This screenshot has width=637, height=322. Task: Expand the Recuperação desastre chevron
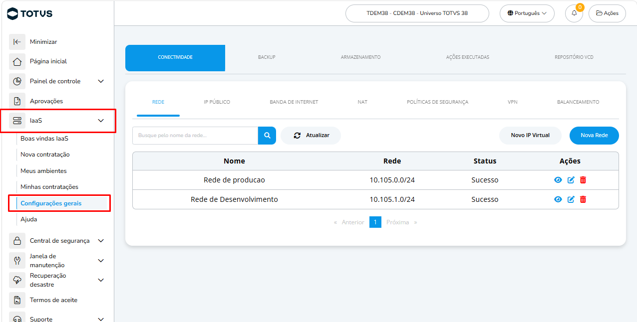101,280
